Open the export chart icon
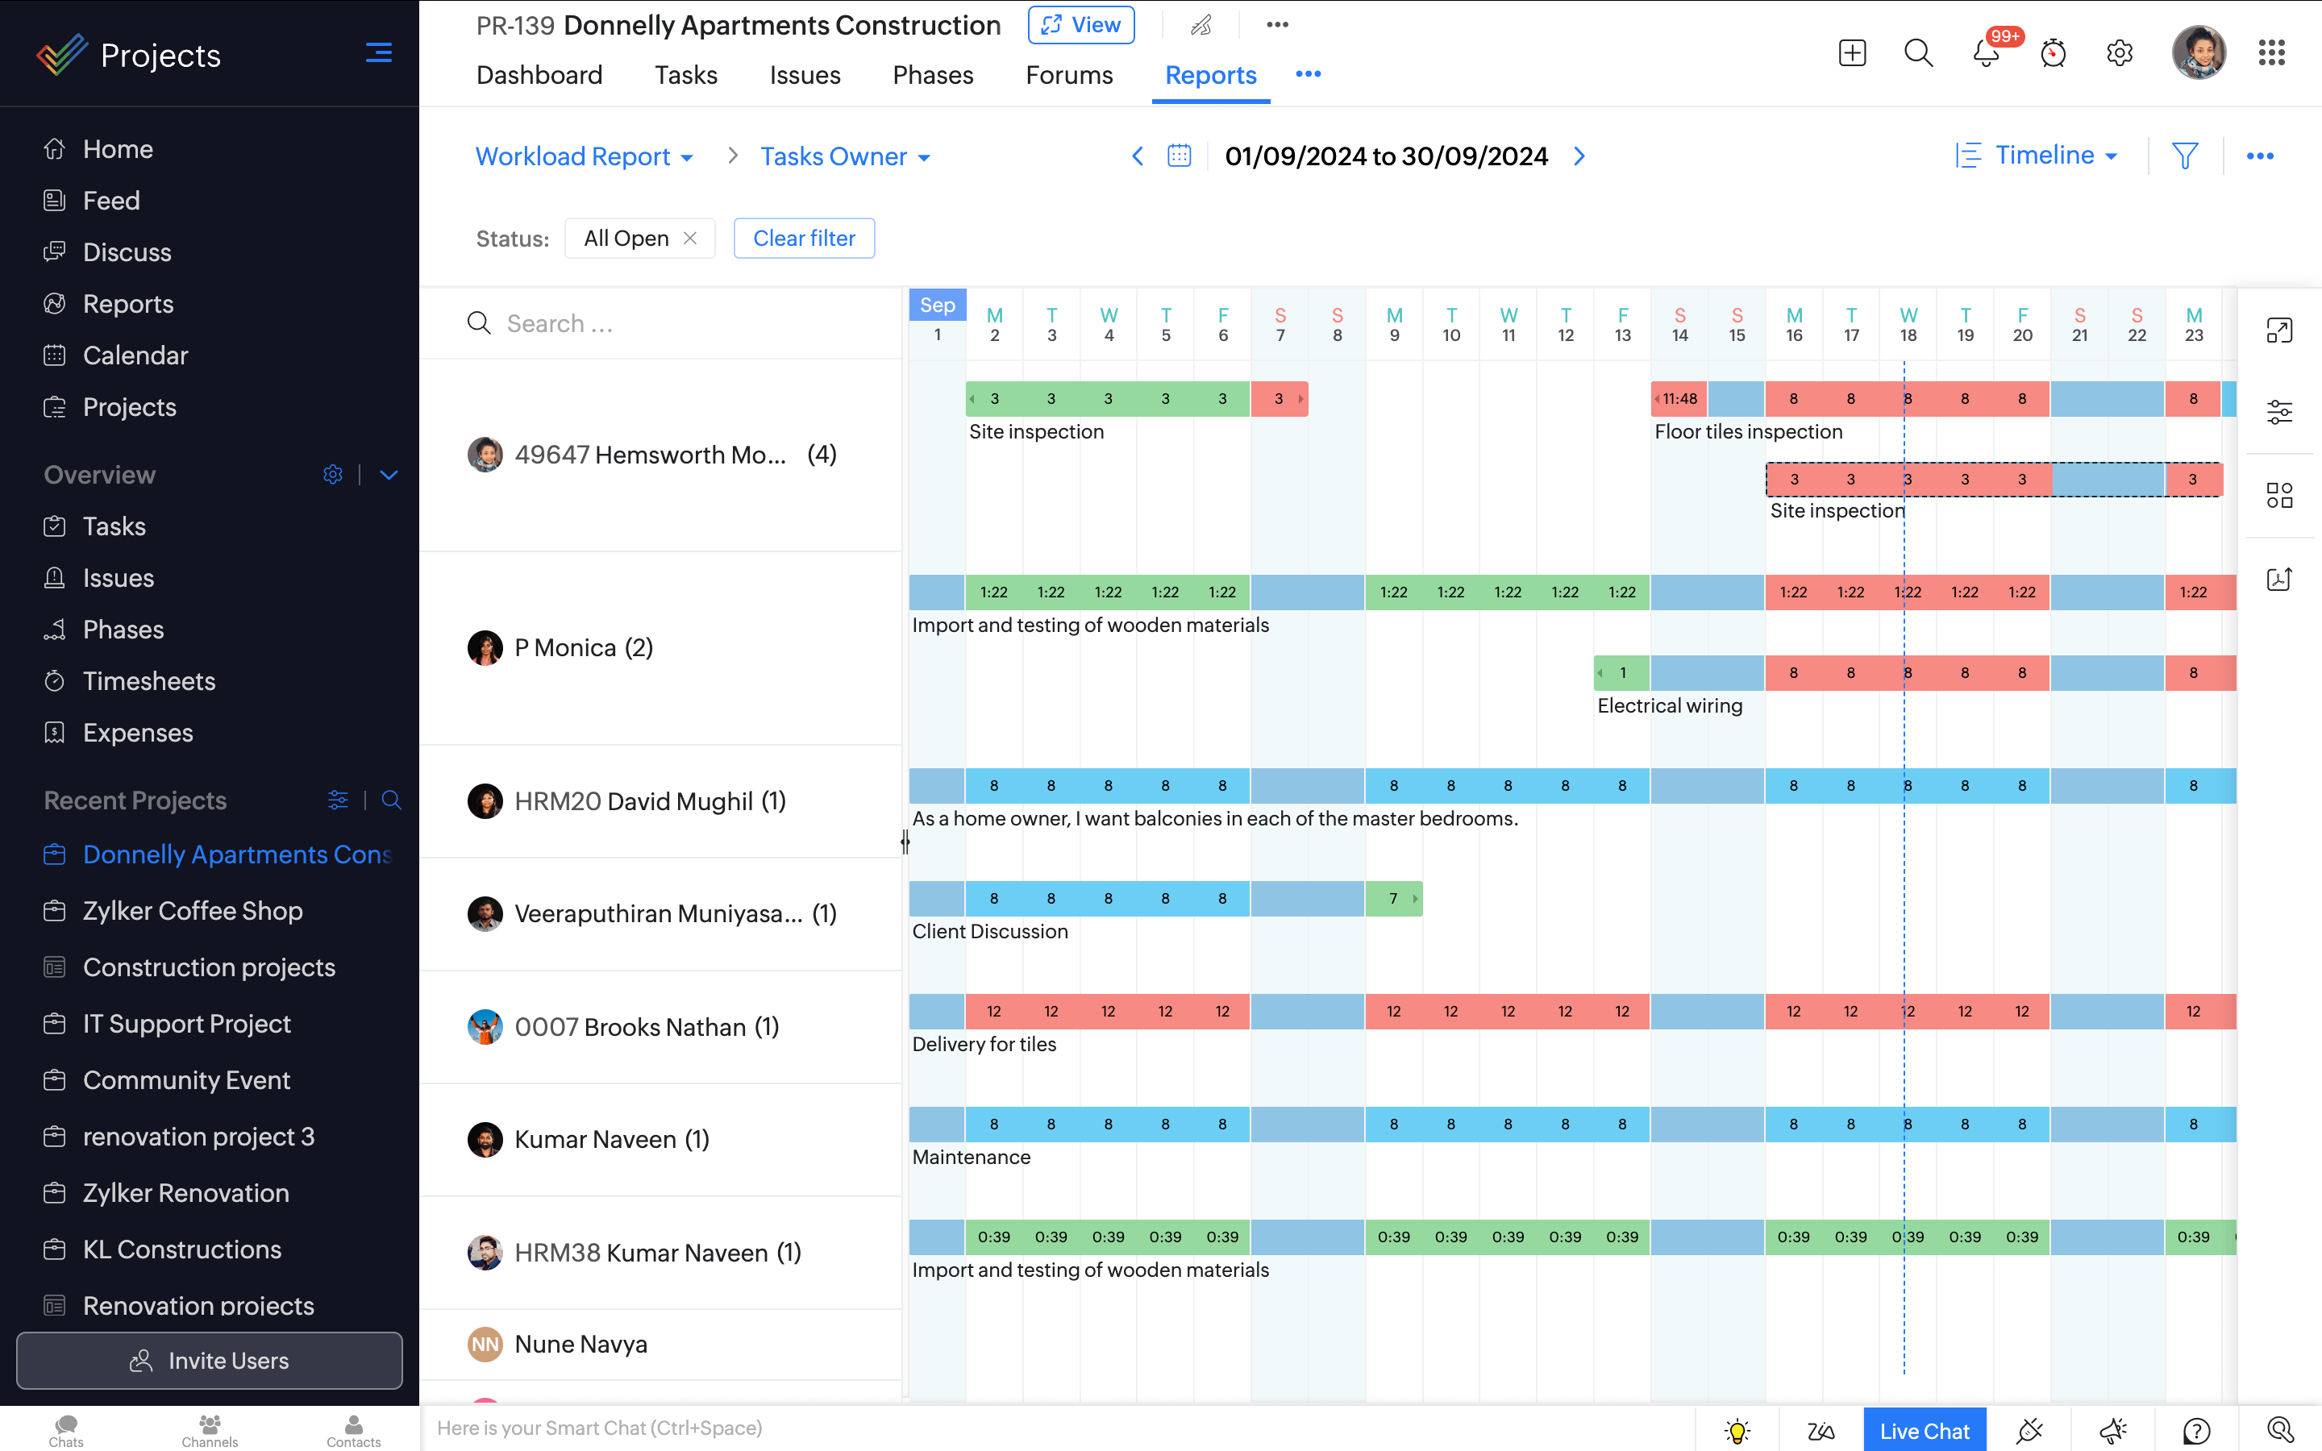Screen dimensions: 2322x1451 point(2278,579)
